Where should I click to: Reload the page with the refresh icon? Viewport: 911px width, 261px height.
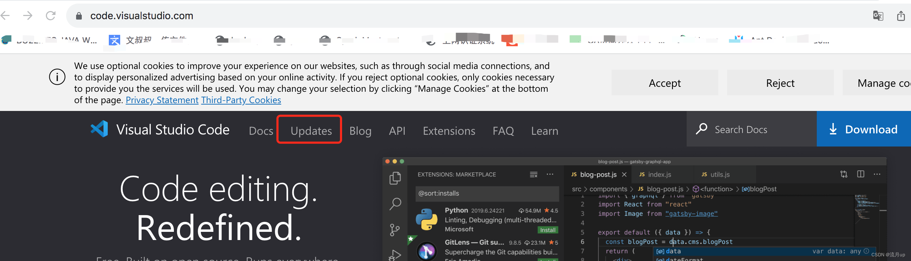pos(51,16)
